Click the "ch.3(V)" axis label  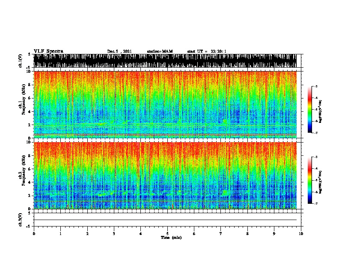click(21, 220)
